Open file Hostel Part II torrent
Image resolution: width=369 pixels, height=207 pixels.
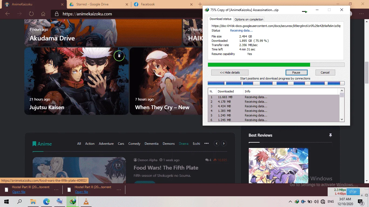coord(82,192)
